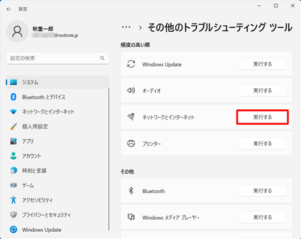Click the オーディオ row label
The width and height of the screenshot is (301, 239).
152,91
